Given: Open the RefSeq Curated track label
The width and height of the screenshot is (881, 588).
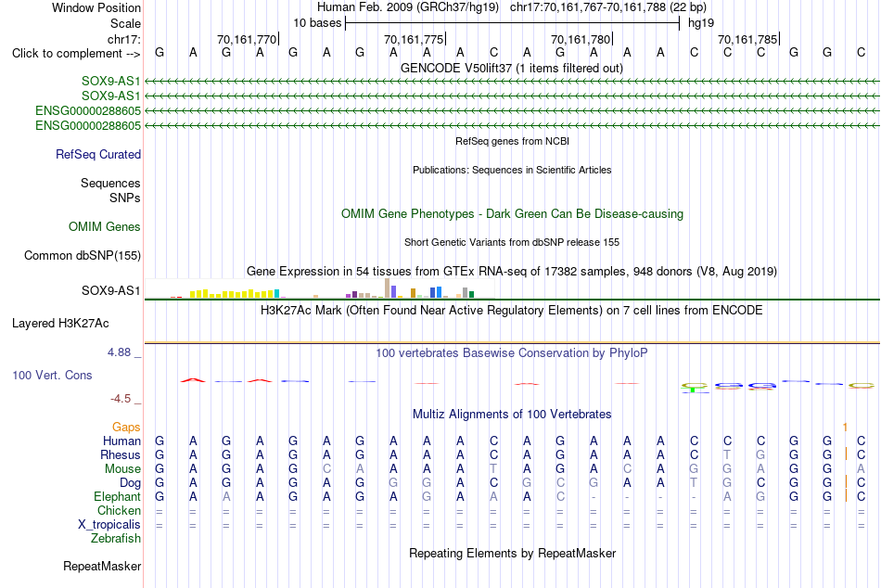Looking at the screenshot, I should pos(97,154).
